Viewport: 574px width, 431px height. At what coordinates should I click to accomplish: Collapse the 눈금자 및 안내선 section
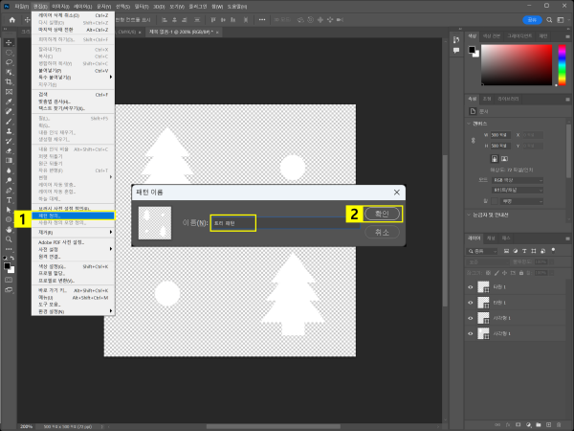[469, 215]
